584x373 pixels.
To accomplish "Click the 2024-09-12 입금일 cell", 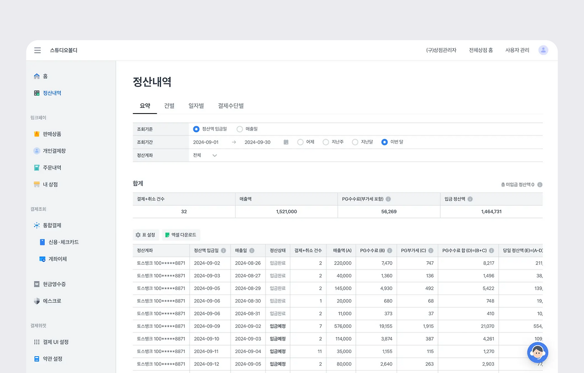I will [x=210, y=364].
